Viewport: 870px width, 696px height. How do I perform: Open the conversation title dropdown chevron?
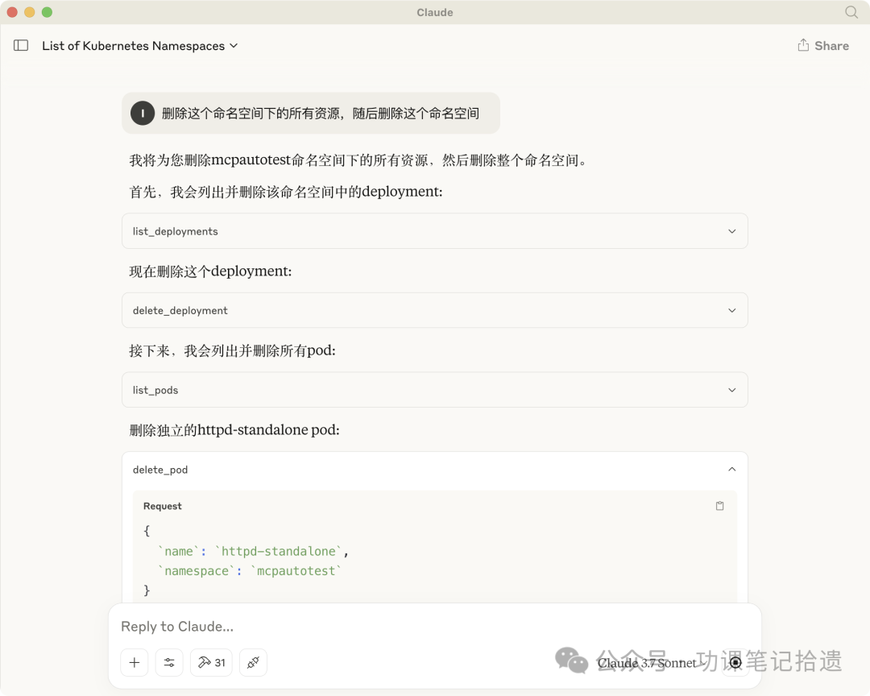point(234,46)
